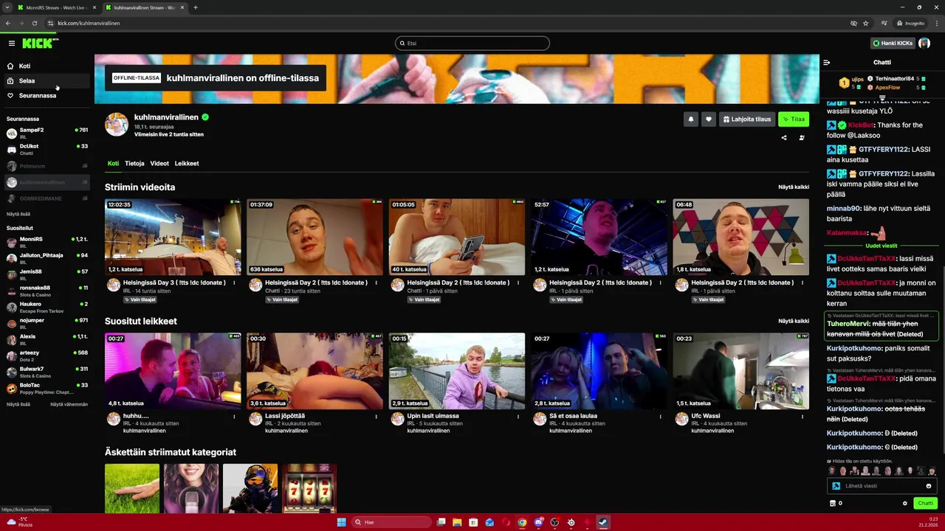Open options menu for Helsingissä Day 3 video
Image resolution: width=945 pixels, height=531 pixels.
(x=234, y=282)
